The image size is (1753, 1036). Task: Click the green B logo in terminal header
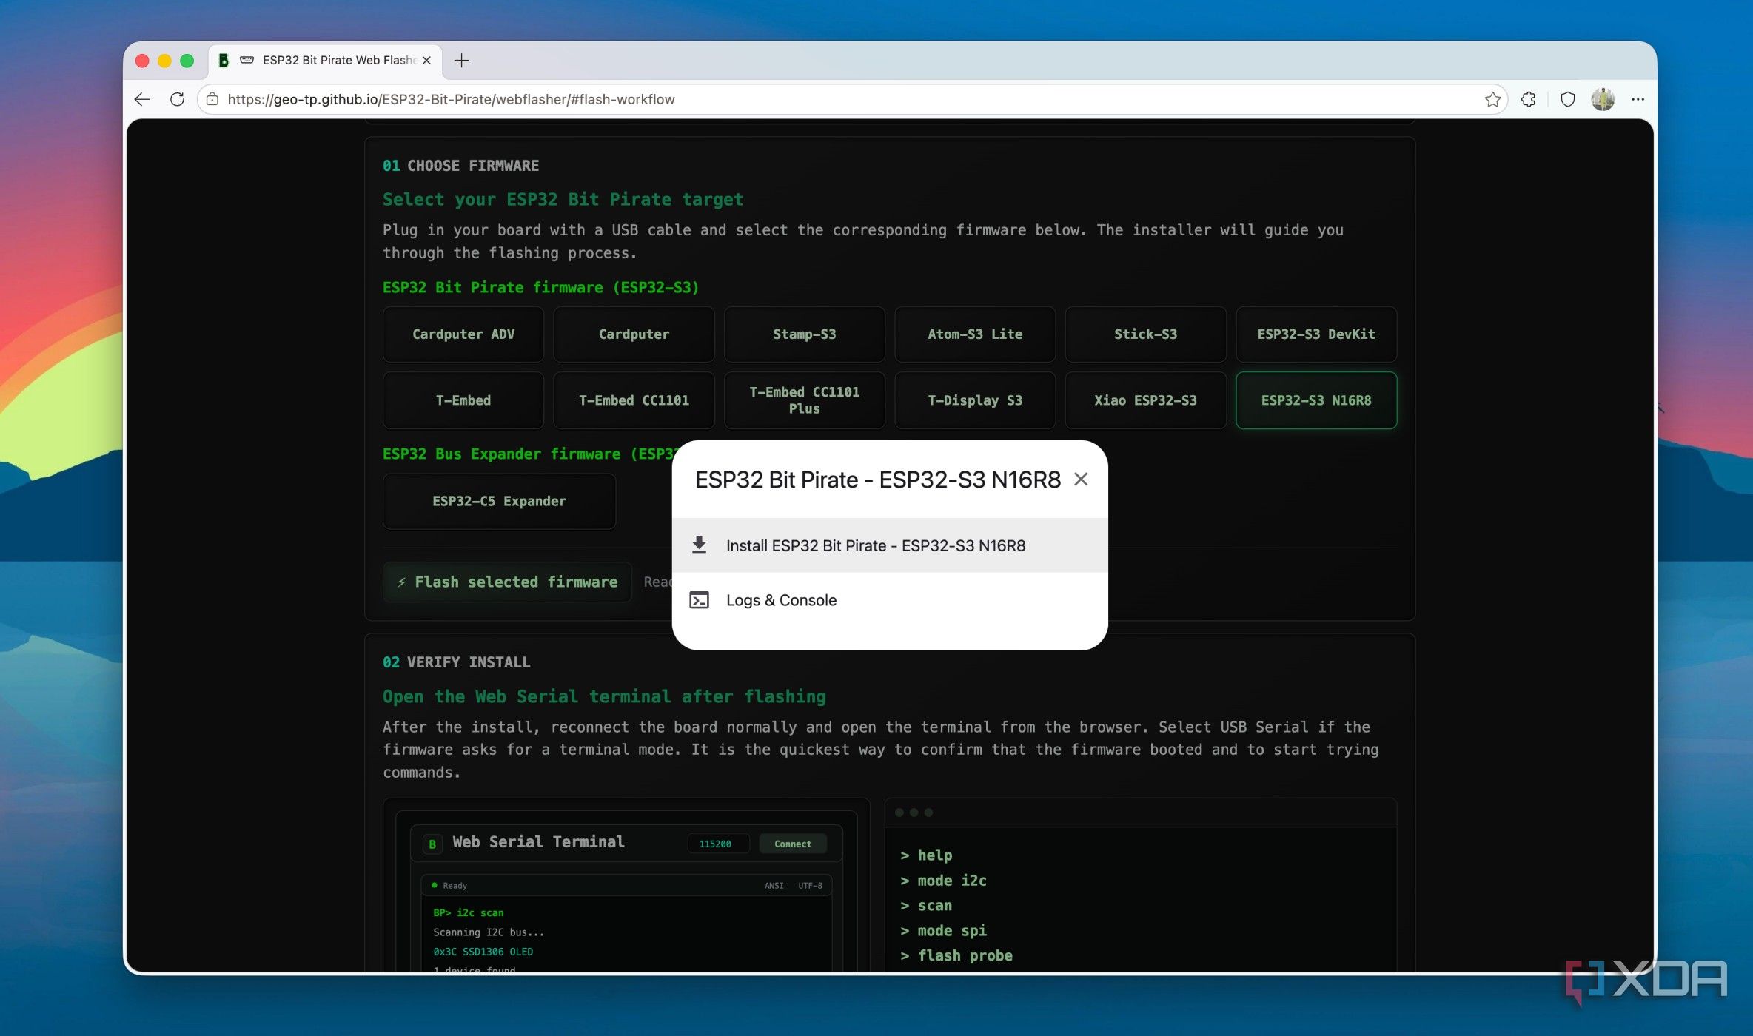pos(432,844)
